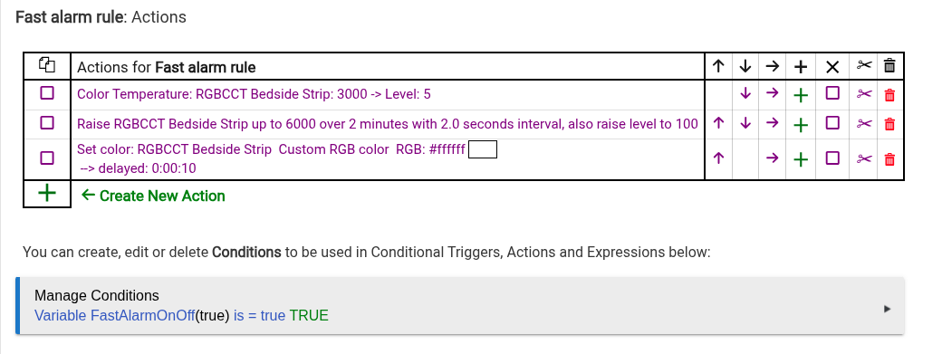Check the disable box for Set color action
The image size is (942, 354).
click(x=832, y=158)
